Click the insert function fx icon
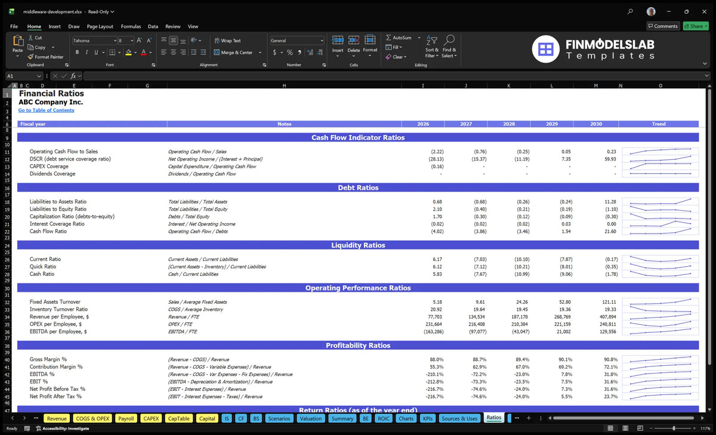This screenshot has height=435, width=716. [73, 76]
